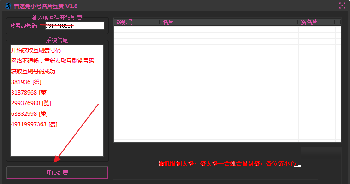Click the 被赞QQ号码 label
The height and width of the screenshot is (184, 350).
click(x=23, y=26)
